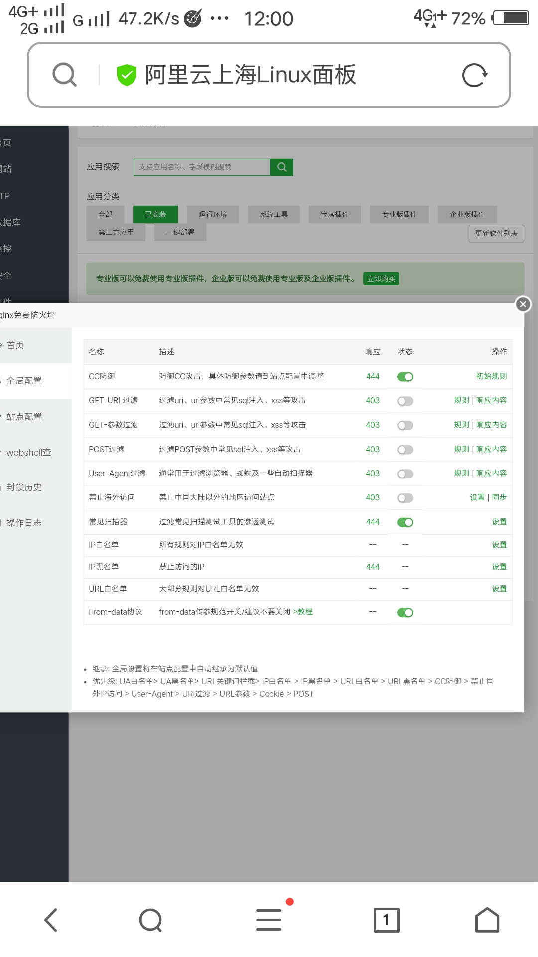The image size is (538, 957).
Task: Enable the POST过滤 toggle
Action: (405, 450)
